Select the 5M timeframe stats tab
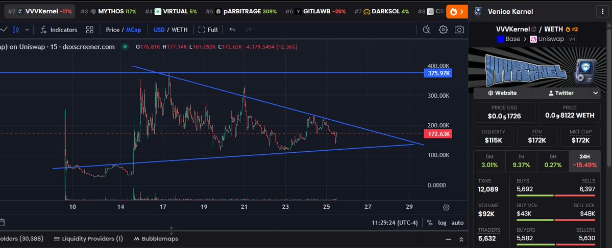The width and height of the screenshot is (612, 248). [489, 161]
